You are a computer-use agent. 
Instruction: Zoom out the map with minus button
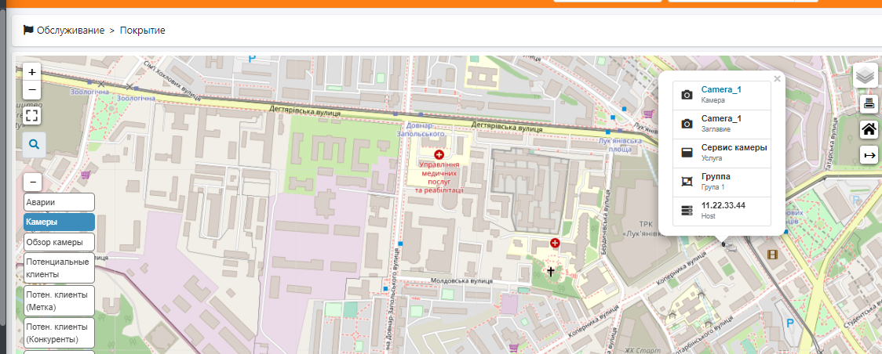[32, 90]
